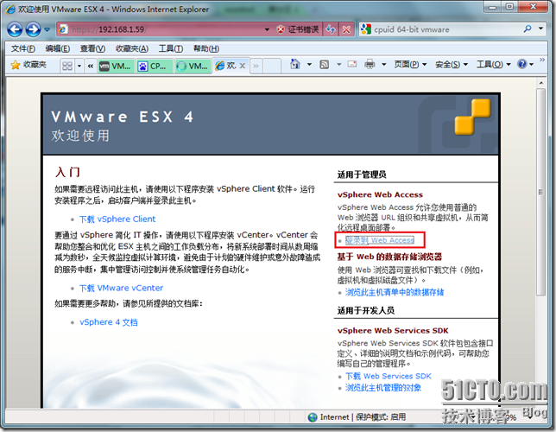Open the Print dropdown arrow
Screen dimensions: 556x432
point(383,65)
